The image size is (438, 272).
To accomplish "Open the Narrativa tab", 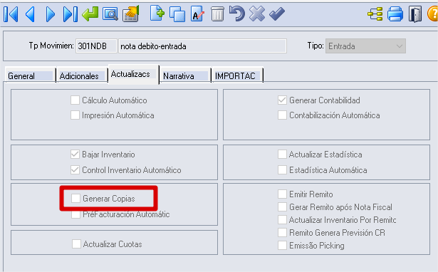I will [x=185, y=75].
